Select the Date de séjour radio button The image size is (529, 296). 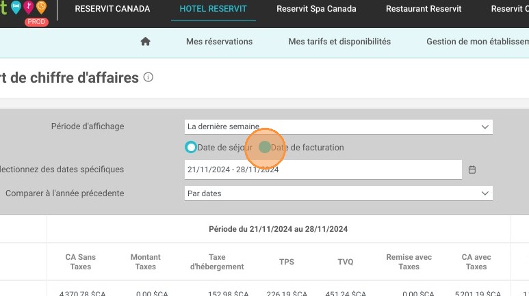[191, 148]
